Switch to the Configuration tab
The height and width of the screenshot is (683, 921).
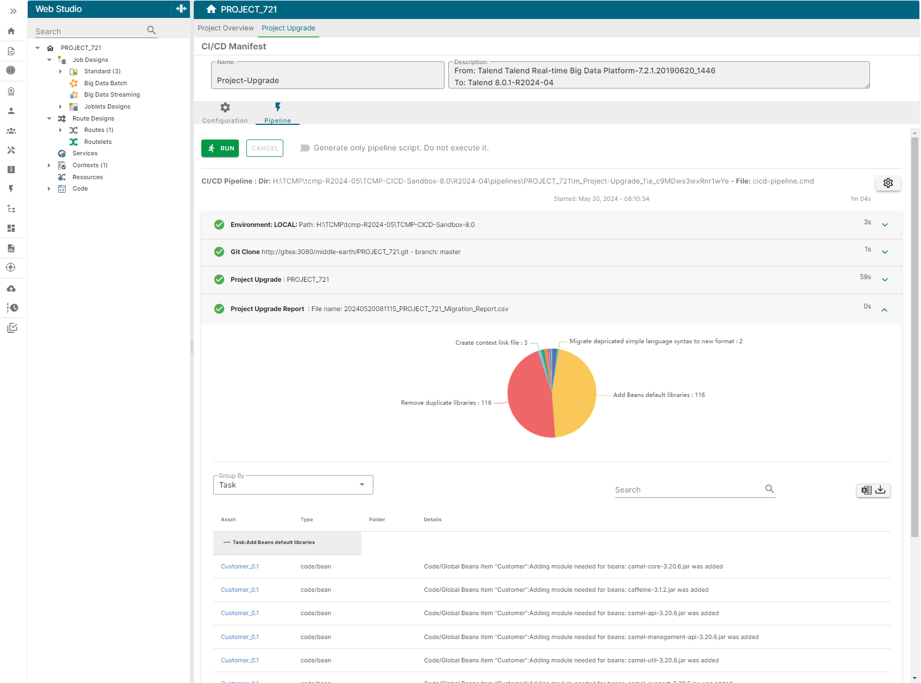(224, 112)
